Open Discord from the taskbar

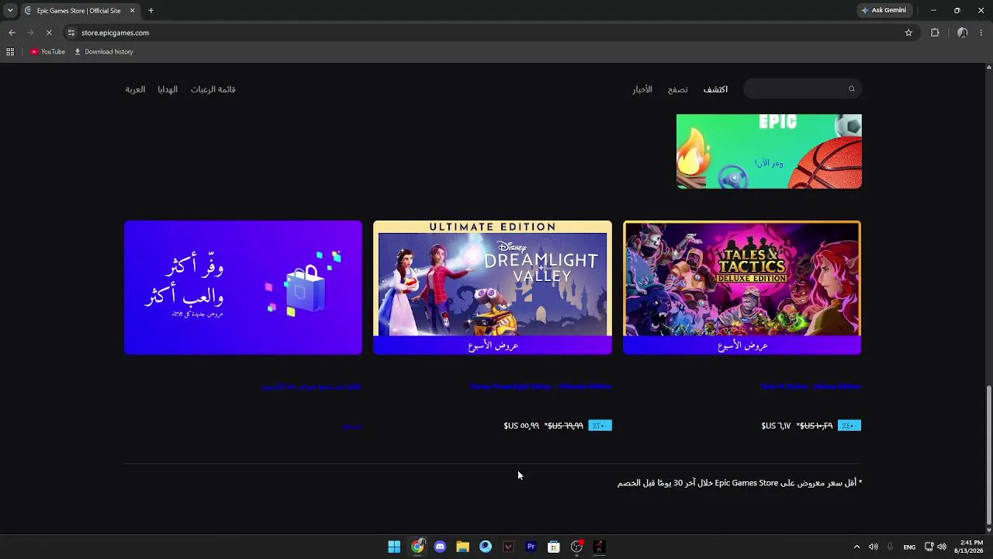click(x=440, y=547)
